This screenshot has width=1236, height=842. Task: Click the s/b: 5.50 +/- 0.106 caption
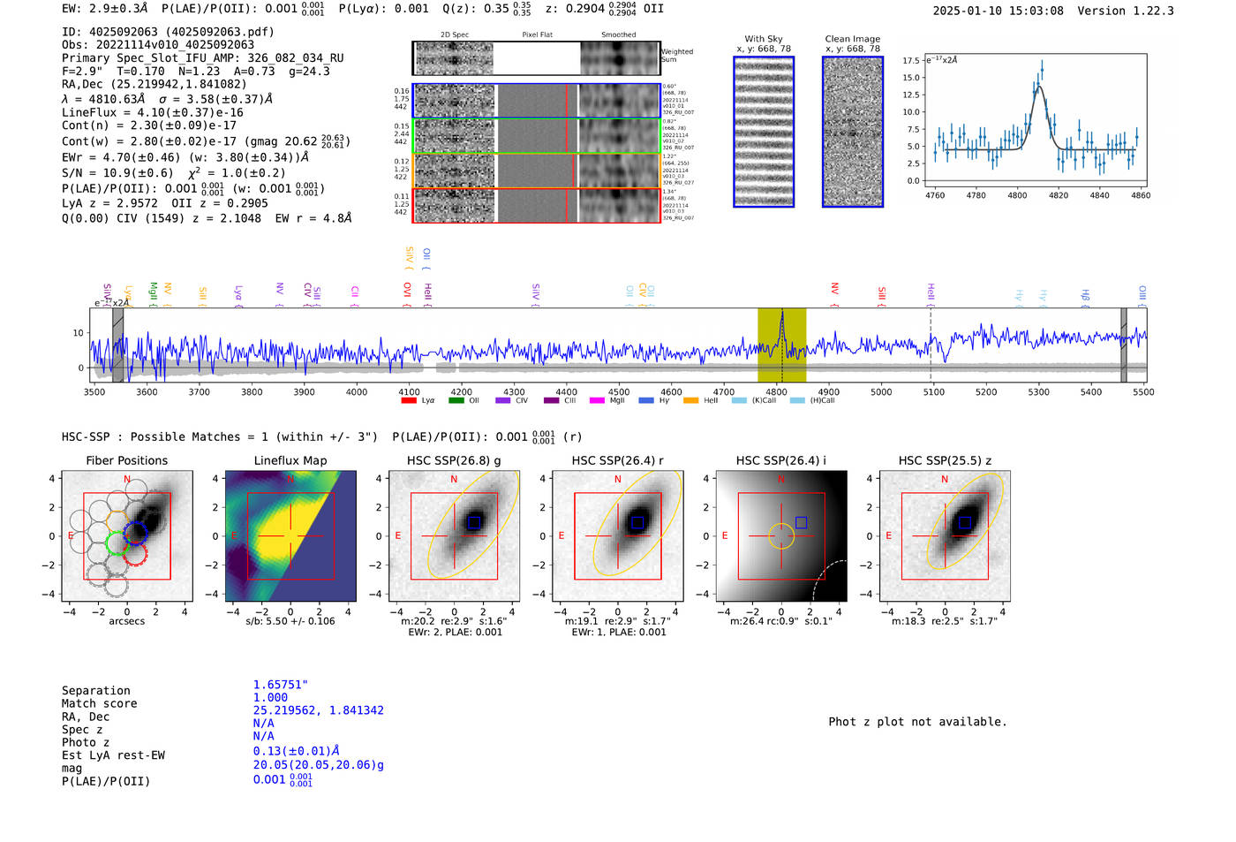pyautogui.click(x=290, y=621)
